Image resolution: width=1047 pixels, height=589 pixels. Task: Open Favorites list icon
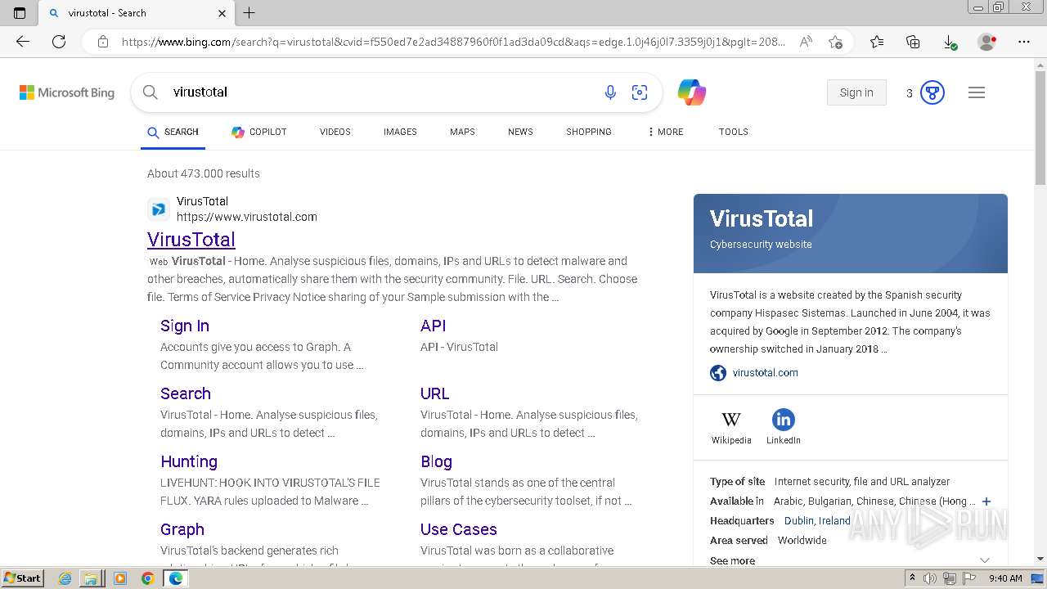[x=877, y=42]
